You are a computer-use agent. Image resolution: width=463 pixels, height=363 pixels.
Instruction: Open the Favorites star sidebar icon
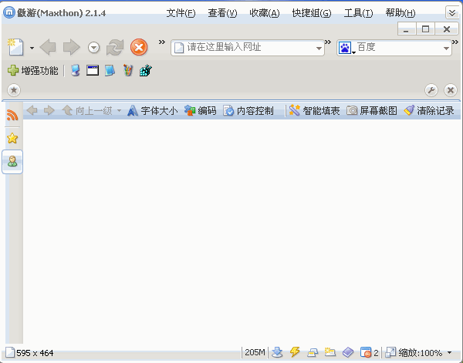click(12, 138)
